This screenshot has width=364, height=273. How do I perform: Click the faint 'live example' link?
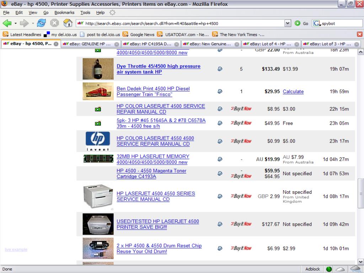tap(16, 250)
